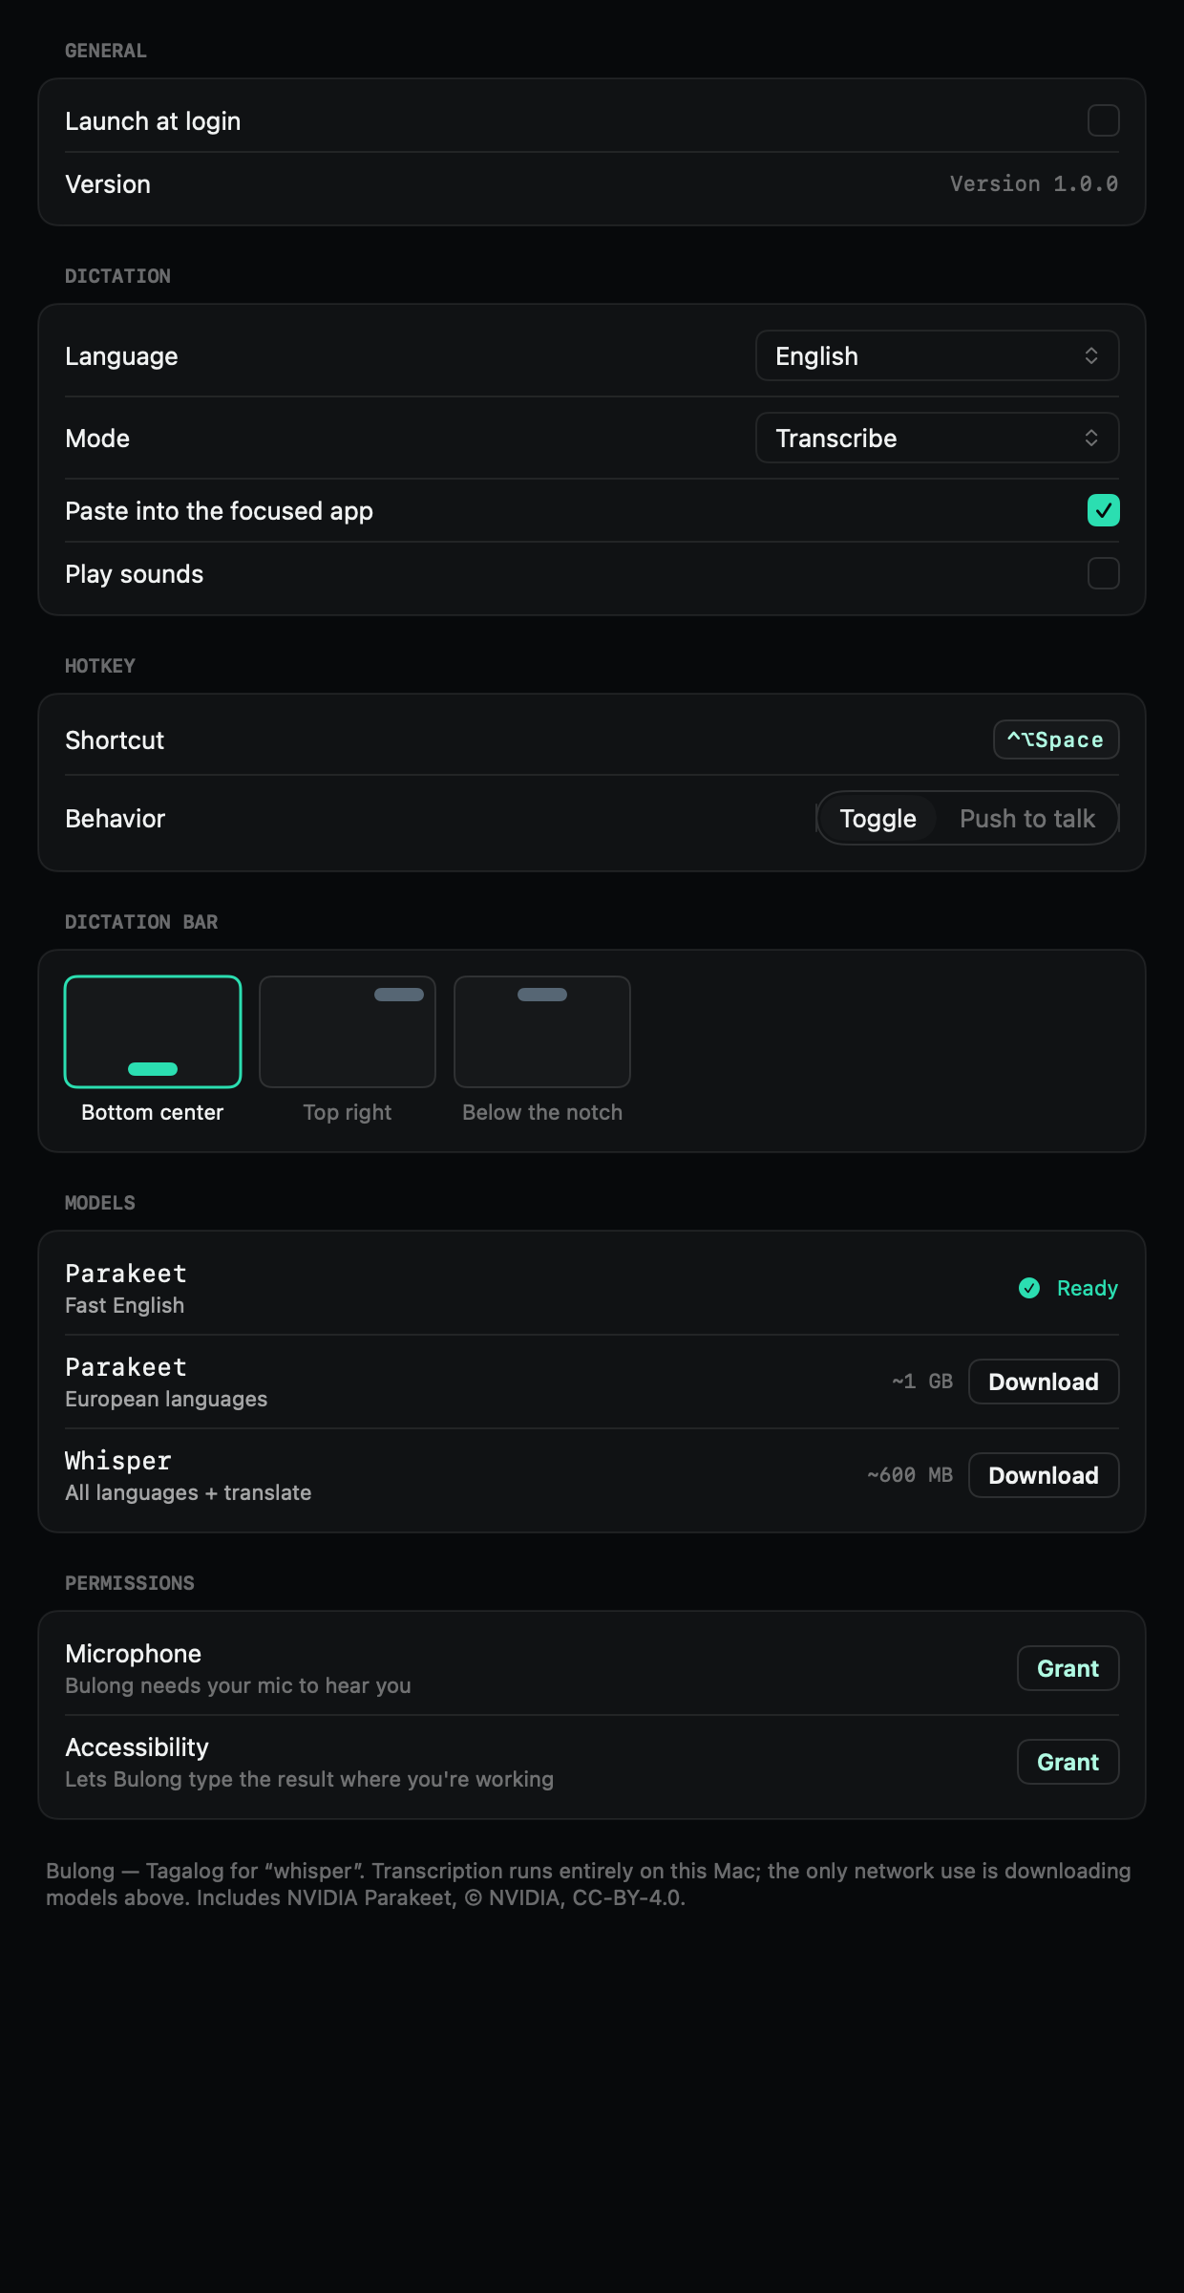The width and height of the screenshot is (1184, 2293).
Task: Click the ~1 GB size label
Action: [922, 1382]
